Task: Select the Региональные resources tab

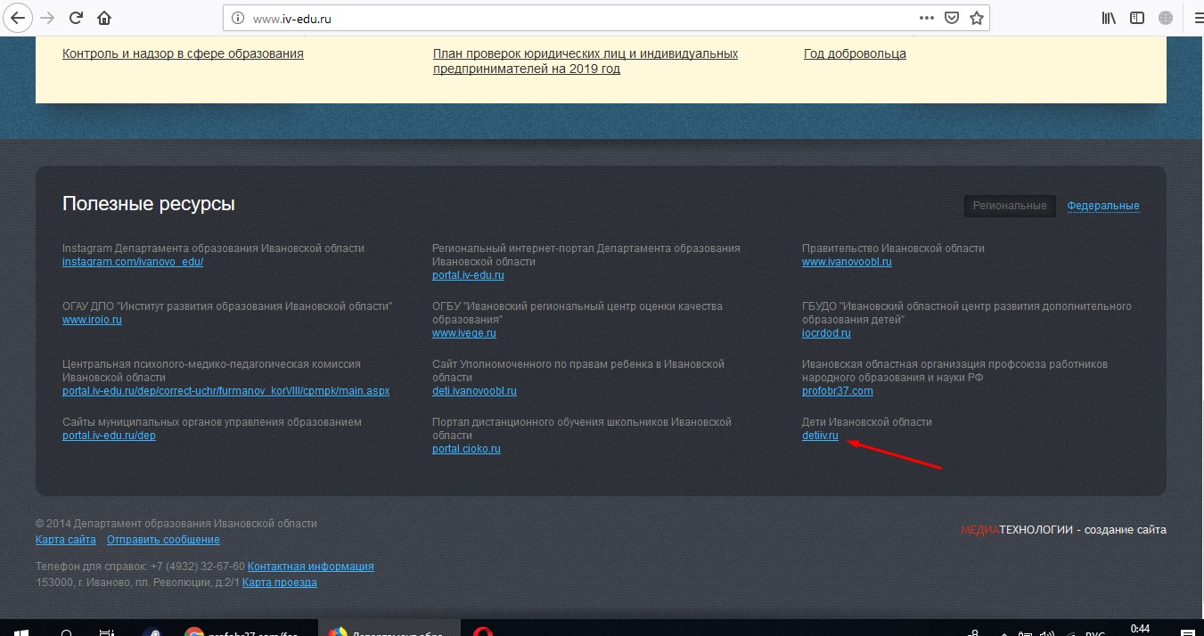Action: click(x=1010, y=206)
